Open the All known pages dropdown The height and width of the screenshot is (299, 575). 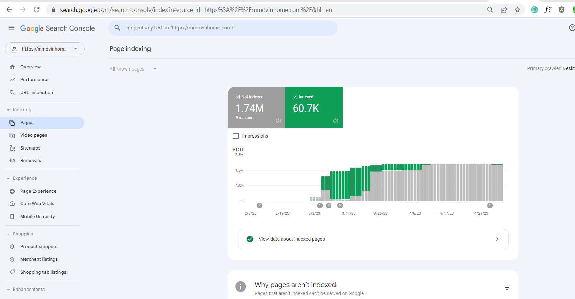[133, 69]
